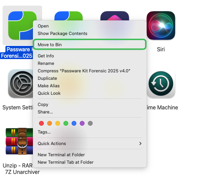
Task: Expand the Quick Actions submenu
Action: (x=90, y=143)
